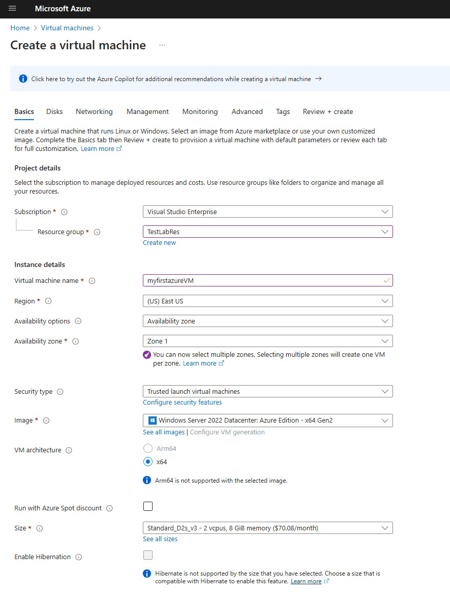Click the Hibernate not supported info icon
450x592 pixels.
147,574
